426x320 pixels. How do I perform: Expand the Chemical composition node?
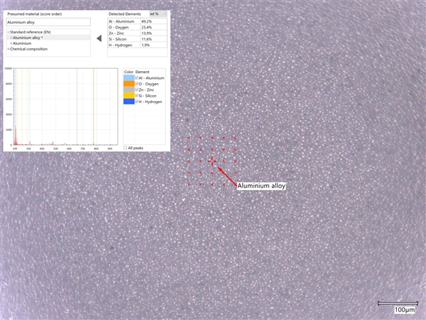(x=9, y=49)
